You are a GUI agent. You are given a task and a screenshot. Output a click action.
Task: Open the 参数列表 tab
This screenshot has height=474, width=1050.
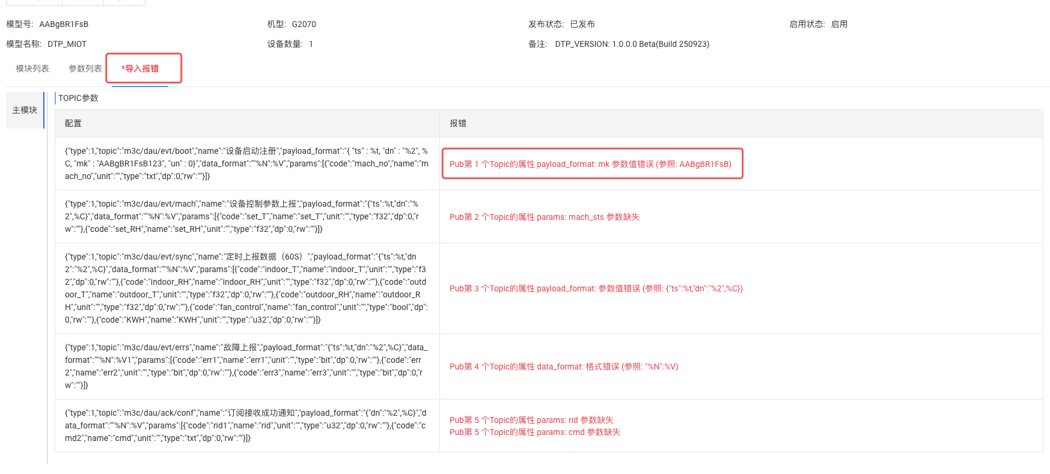[85, 68]
